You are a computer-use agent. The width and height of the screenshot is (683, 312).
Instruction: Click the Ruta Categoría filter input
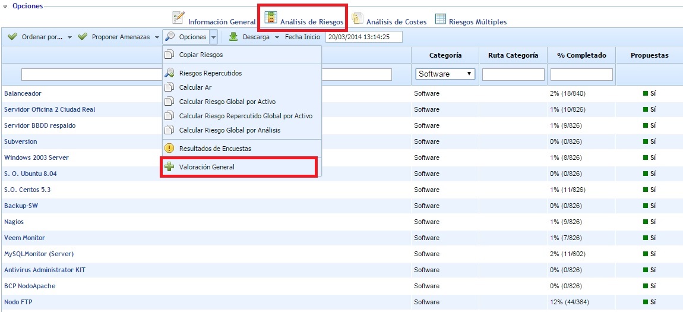coord(513,74)
